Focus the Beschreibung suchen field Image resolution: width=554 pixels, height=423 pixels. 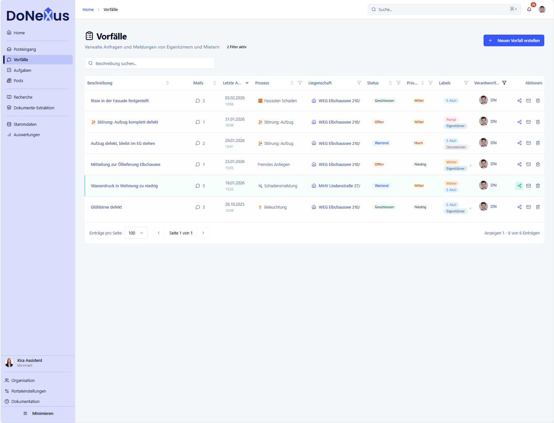click(x=150, y=63)
